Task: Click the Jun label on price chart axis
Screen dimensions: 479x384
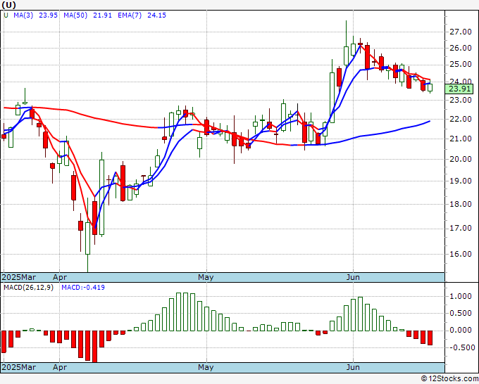Action: pos(353,277)
